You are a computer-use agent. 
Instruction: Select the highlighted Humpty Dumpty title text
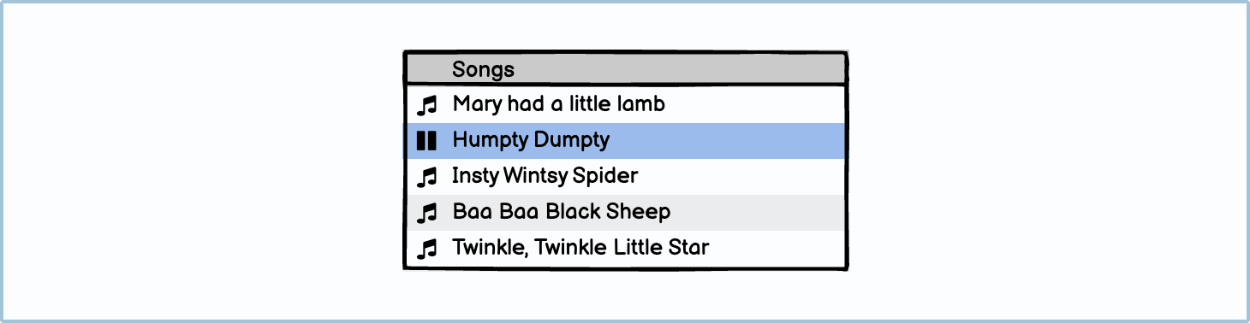531,141
